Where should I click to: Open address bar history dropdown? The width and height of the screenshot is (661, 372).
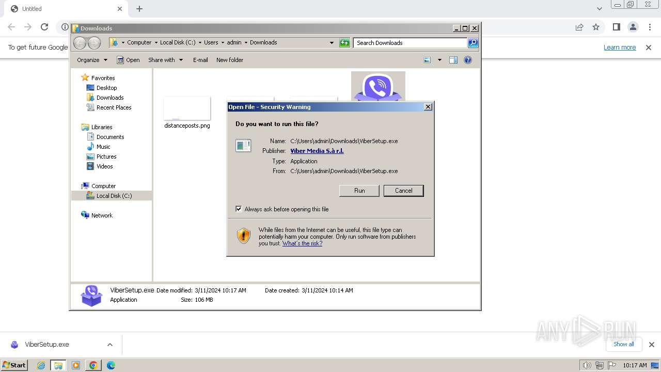click(x=332, y=43)
